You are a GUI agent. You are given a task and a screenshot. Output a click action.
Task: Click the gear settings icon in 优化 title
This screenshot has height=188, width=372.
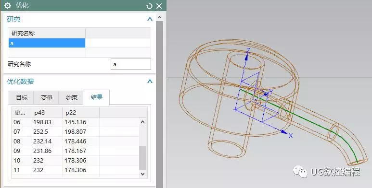[x=8, y=6]
